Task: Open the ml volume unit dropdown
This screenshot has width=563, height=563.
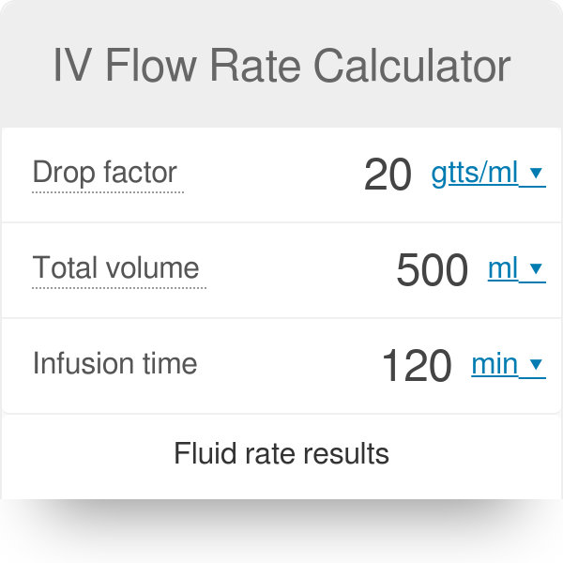Action: tap(517, 268)
